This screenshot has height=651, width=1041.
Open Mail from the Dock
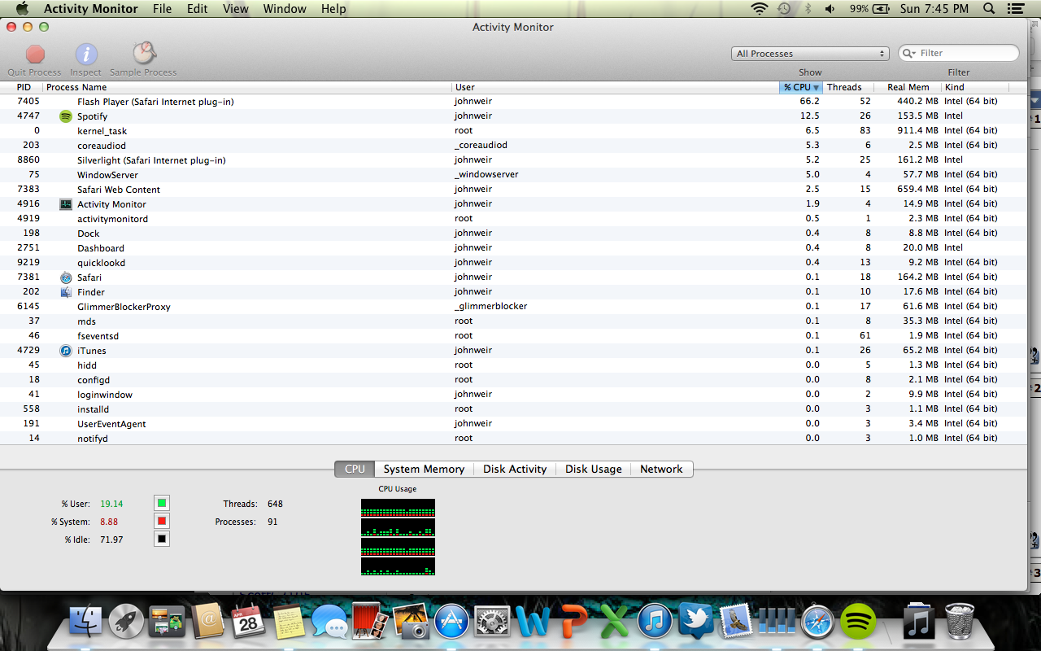tap(737, 623)
